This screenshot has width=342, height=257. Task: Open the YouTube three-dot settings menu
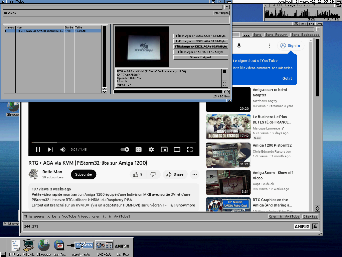(x=270, y=46)
